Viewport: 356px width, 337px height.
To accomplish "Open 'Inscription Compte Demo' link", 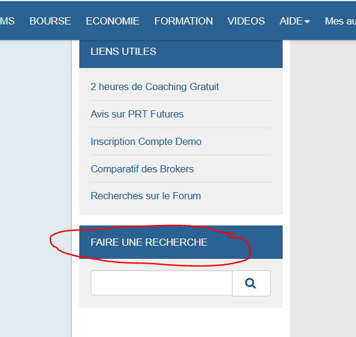I will click(x=146, y=141).
